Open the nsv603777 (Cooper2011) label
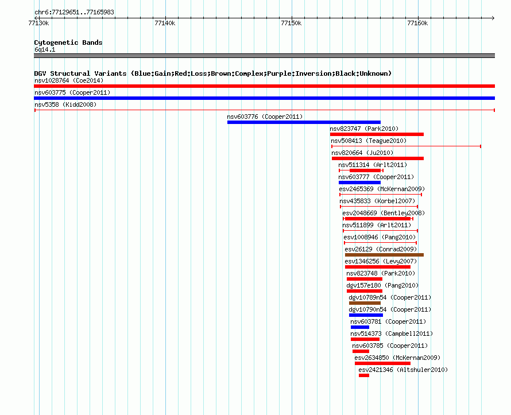511x415 pixels. 376,177
